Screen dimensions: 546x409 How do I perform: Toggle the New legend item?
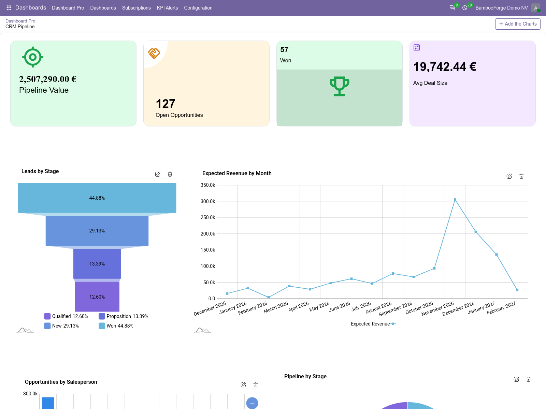tap(61, 326)
